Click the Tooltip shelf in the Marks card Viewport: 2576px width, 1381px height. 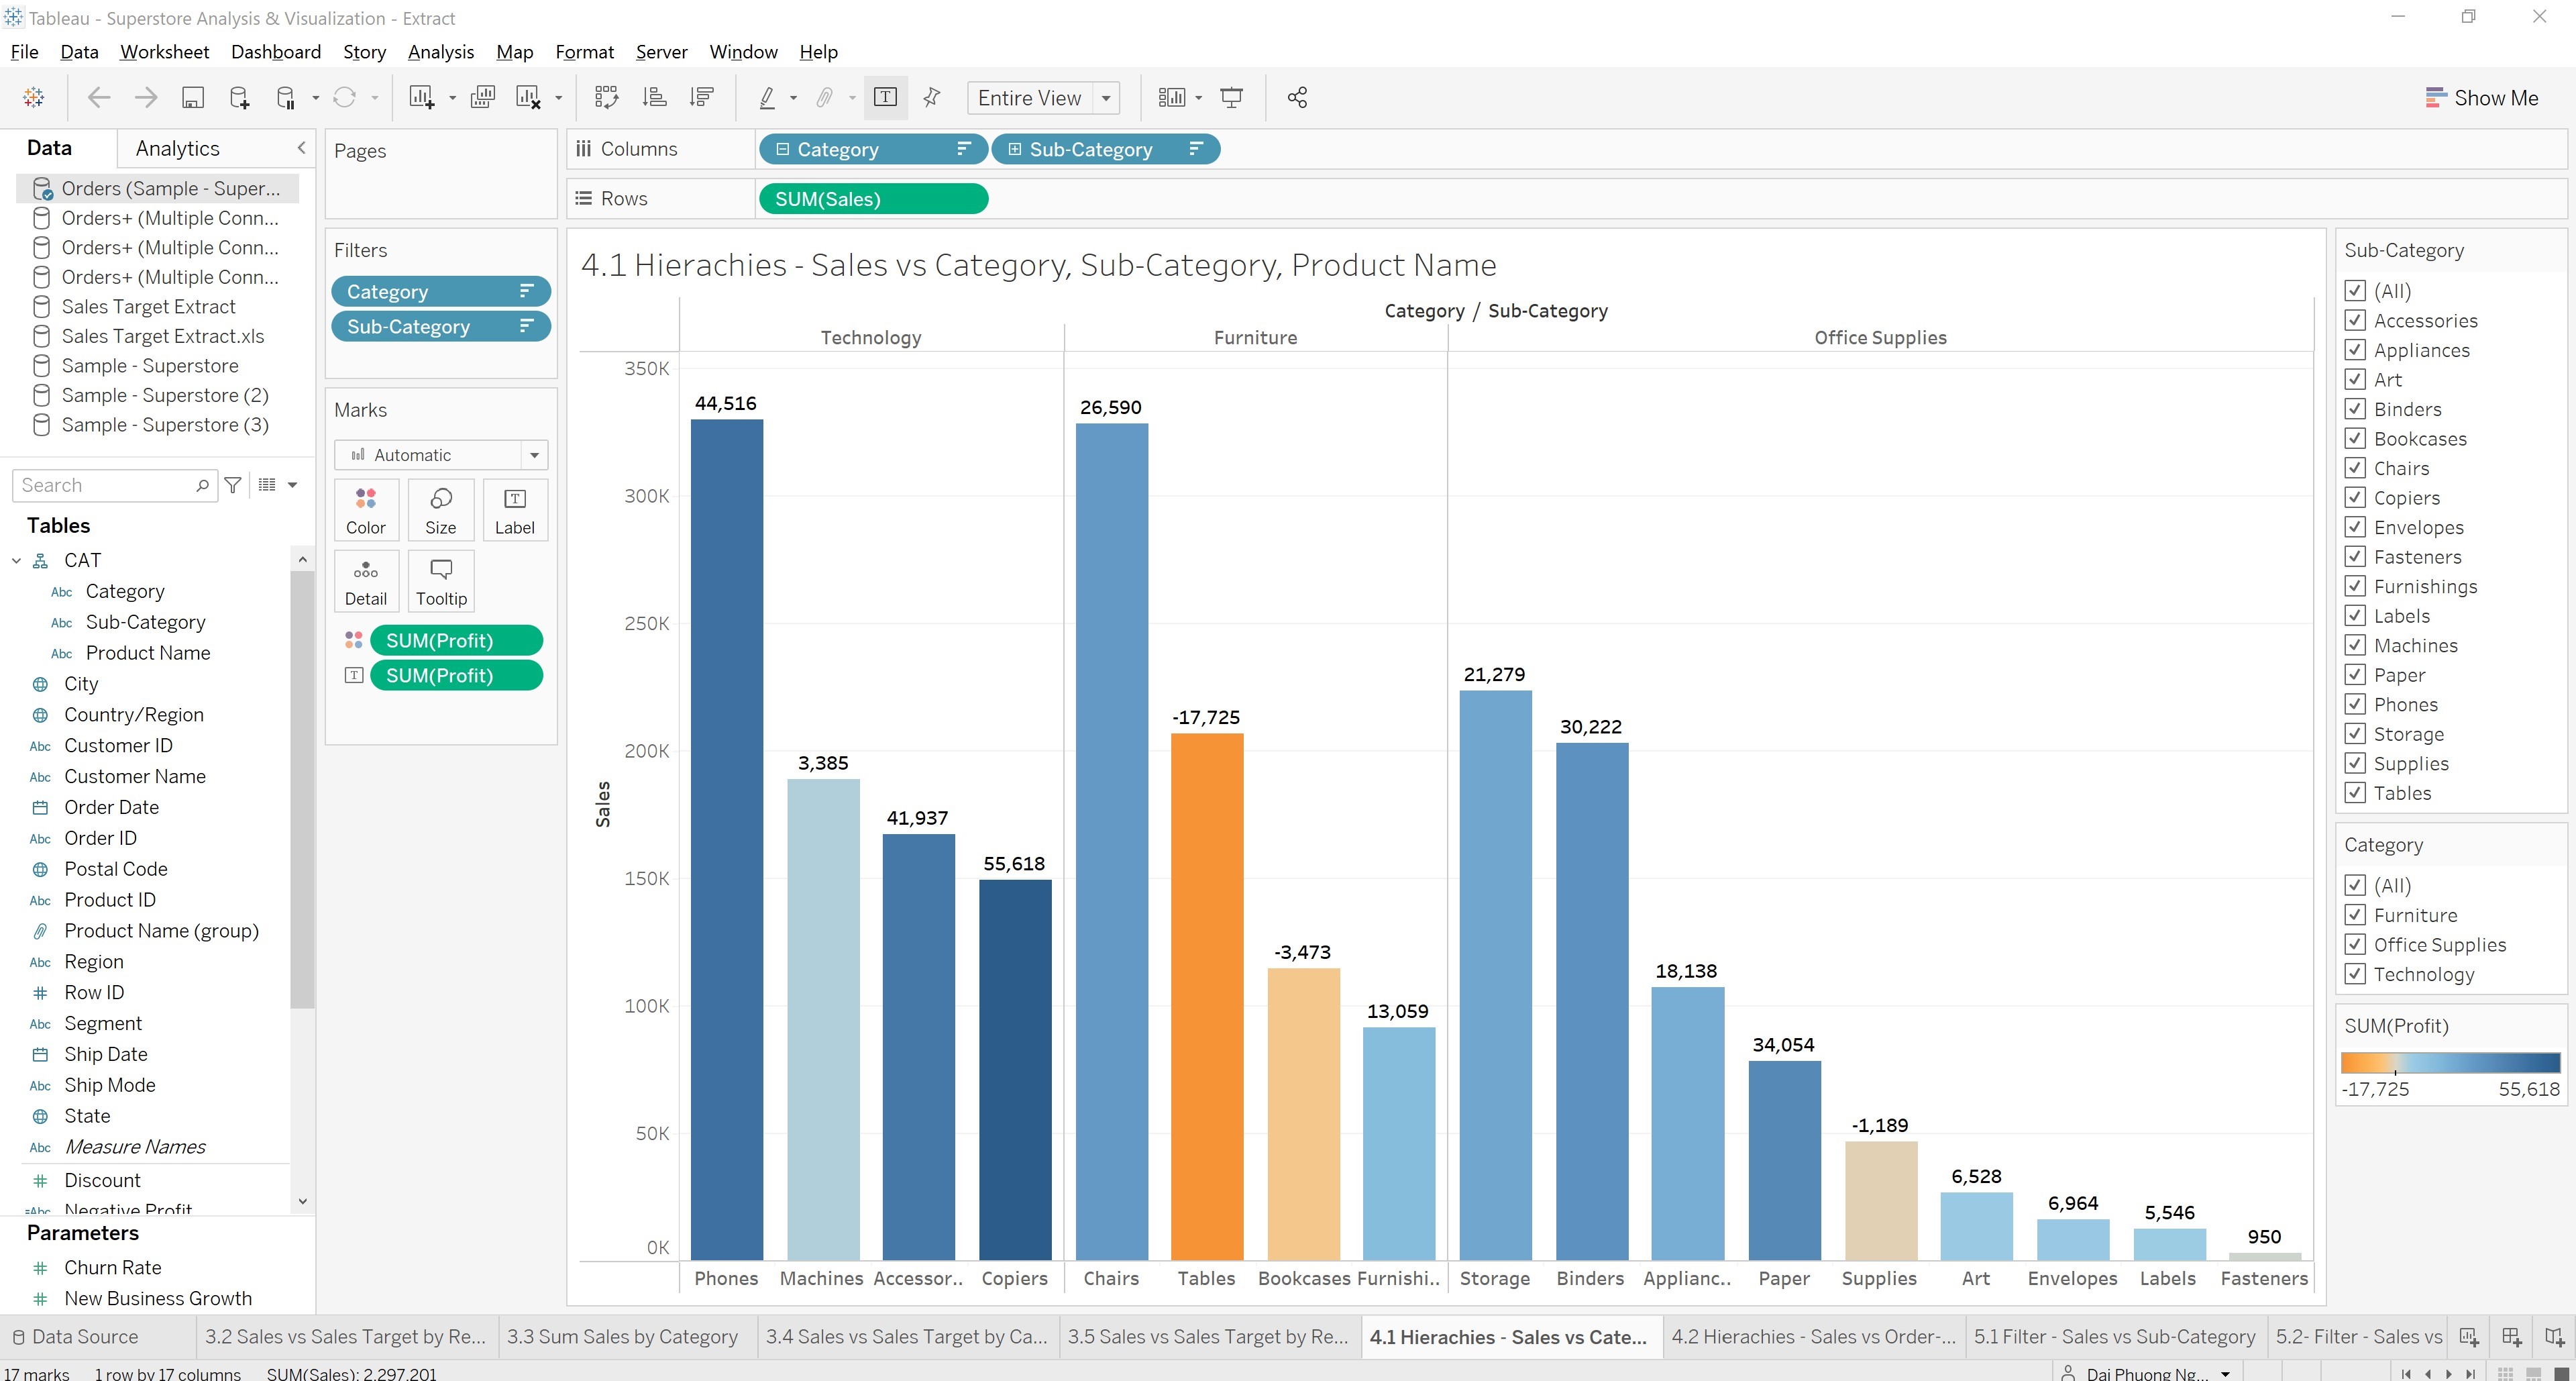tap(441, 580)
